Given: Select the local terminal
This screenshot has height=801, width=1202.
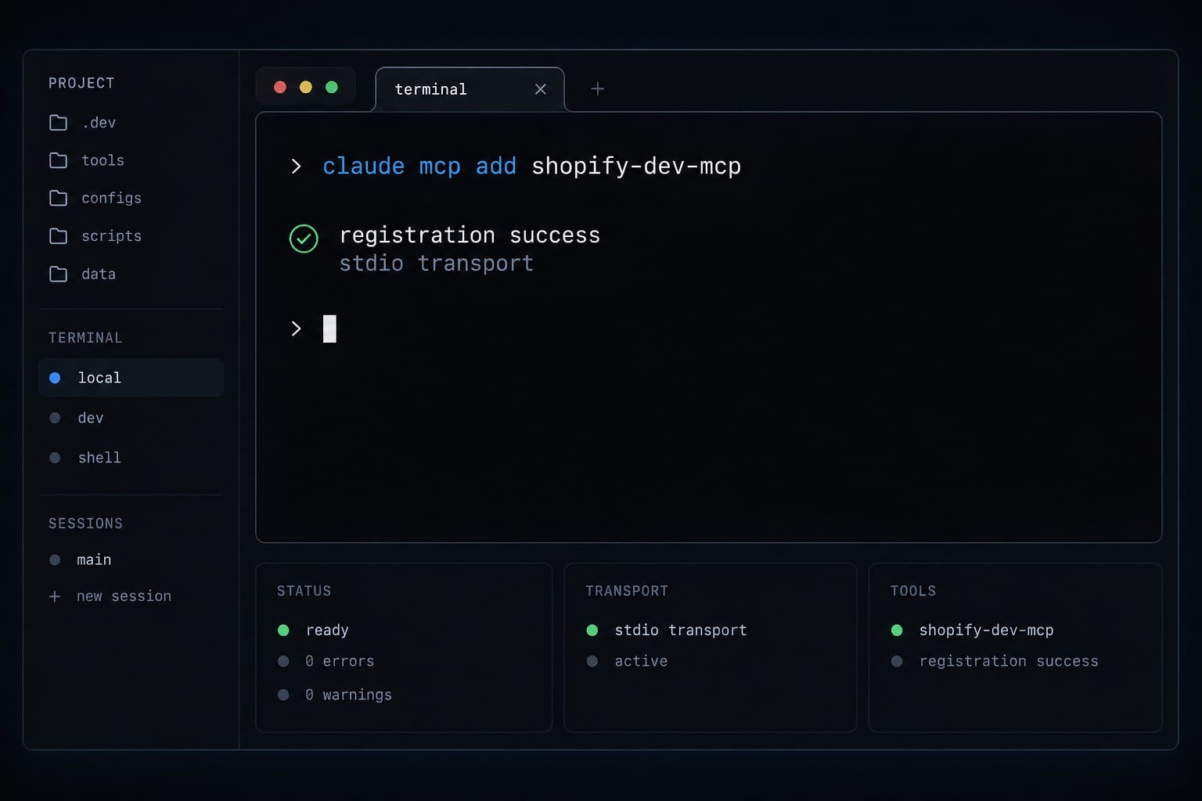Looking at the screenshot, I should pos(131,378).
